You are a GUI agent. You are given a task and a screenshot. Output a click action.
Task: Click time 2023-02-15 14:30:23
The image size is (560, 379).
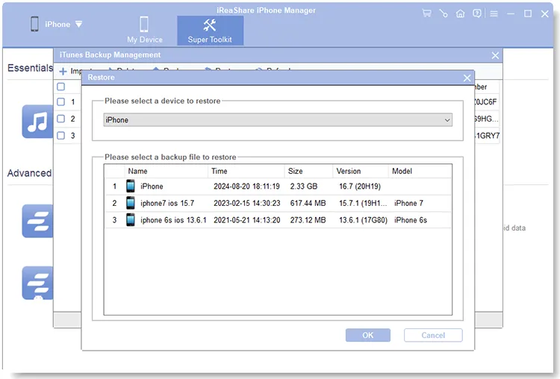(247, 203)
